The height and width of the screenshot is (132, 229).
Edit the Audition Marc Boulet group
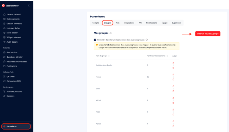pyautogui.click(x=173, y=63)
